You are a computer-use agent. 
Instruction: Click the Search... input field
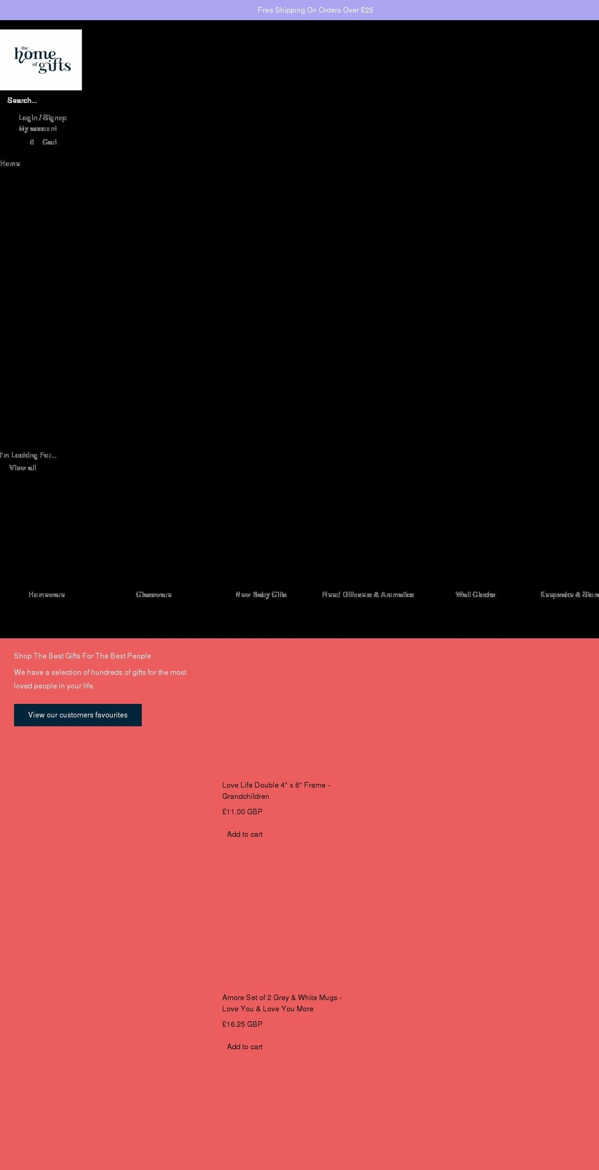[37, 100]
